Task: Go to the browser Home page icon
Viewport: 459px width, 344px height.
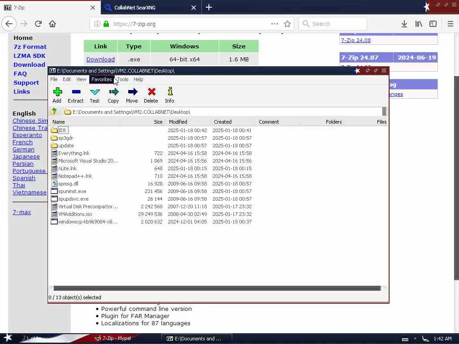Action: (52, 24)
